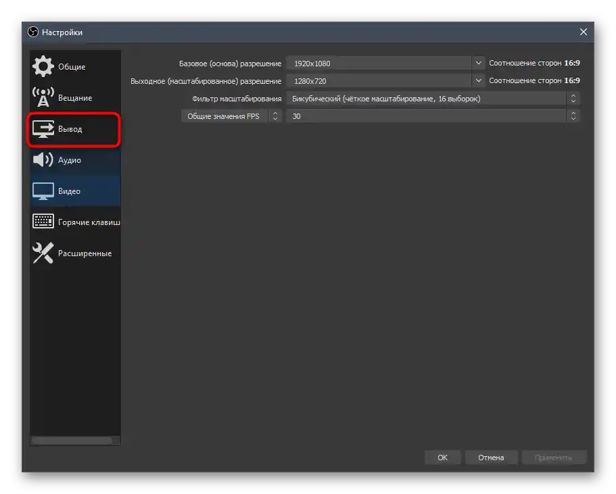Screen dimensions: 616x494
Task: Switch to Общие settings section
Action: 75,66
